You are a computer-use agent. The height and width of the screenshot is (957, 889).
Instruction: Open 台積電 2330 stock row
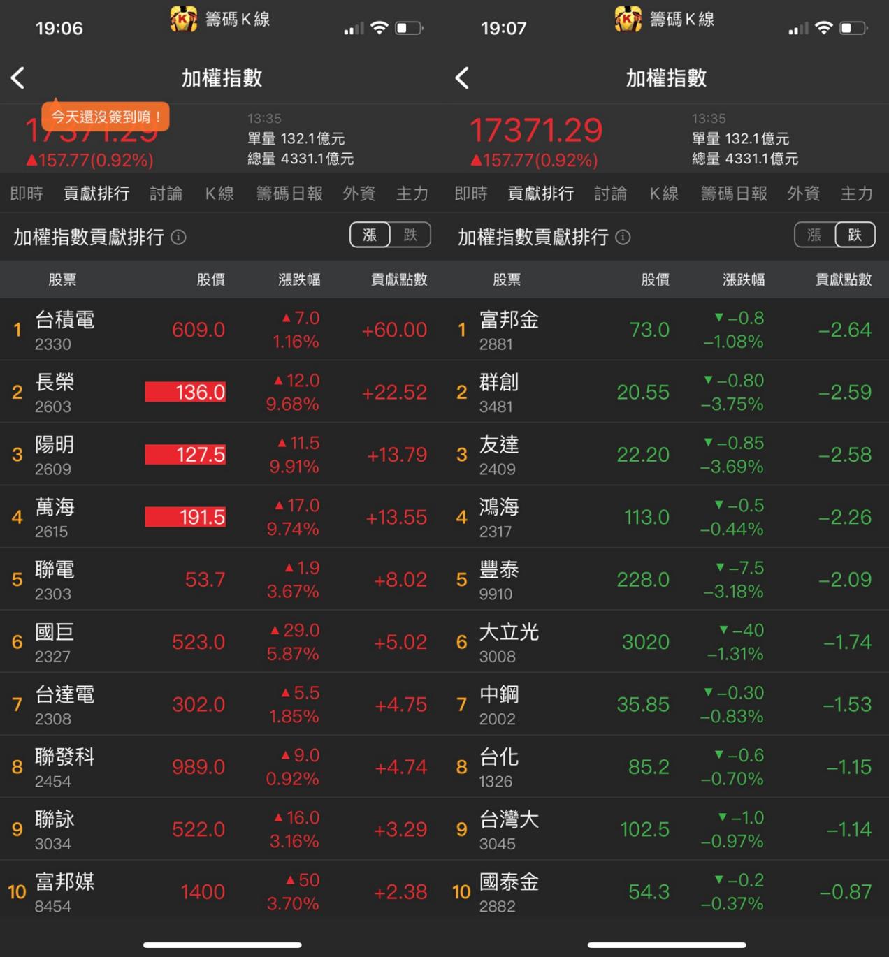coord(222,330)
